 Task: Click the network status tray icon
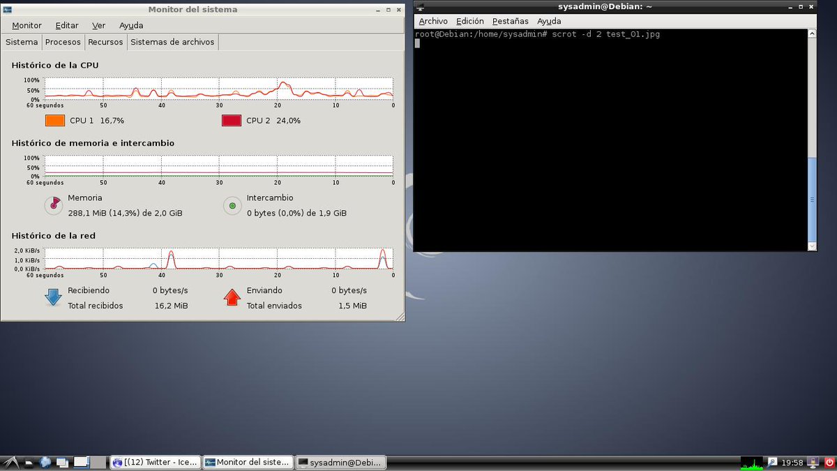772,462
